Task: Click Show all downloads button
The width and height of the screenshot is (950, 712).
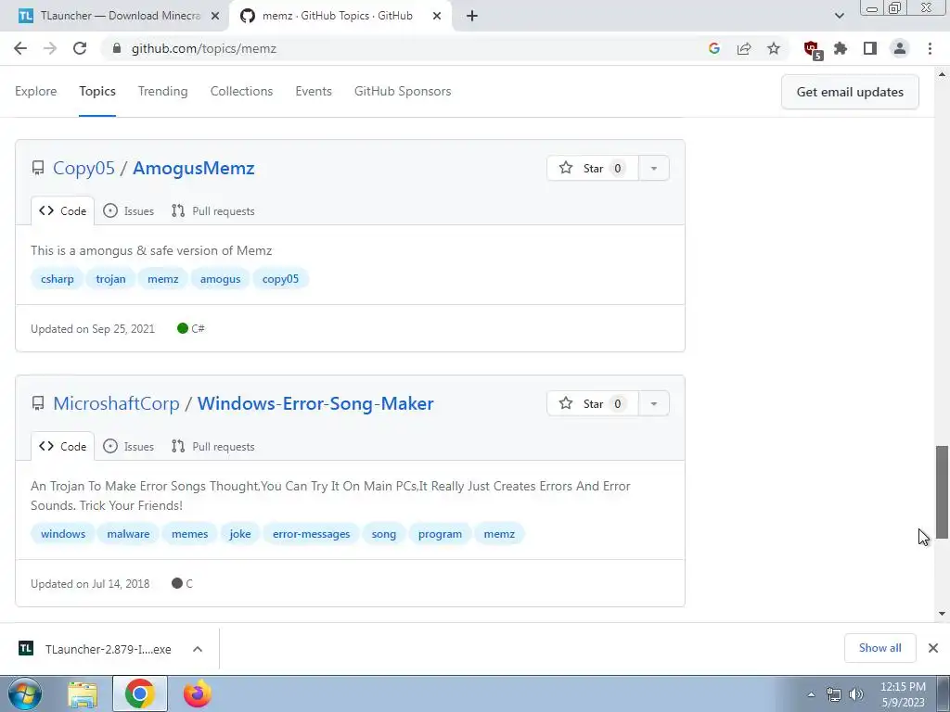Action: [879, 648]
